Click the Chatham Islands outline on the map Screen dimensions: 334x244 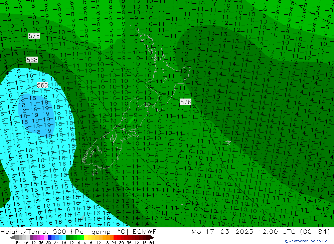(228, 142)
